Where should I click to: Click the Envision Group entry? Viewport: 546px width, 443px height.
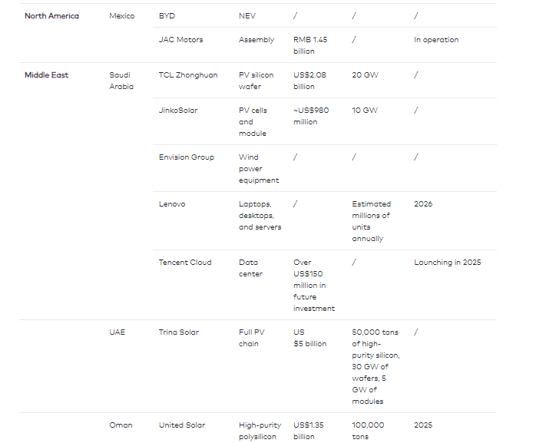(x=187, y=157)
